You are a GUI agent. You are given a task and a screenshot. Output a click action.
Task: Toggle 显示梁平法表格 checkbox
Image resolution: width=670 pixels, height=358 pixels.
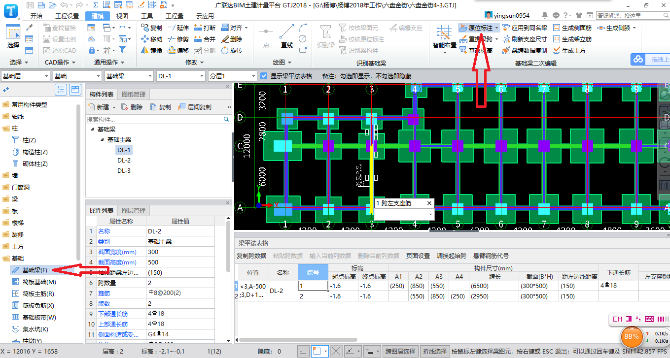[264, 76]
